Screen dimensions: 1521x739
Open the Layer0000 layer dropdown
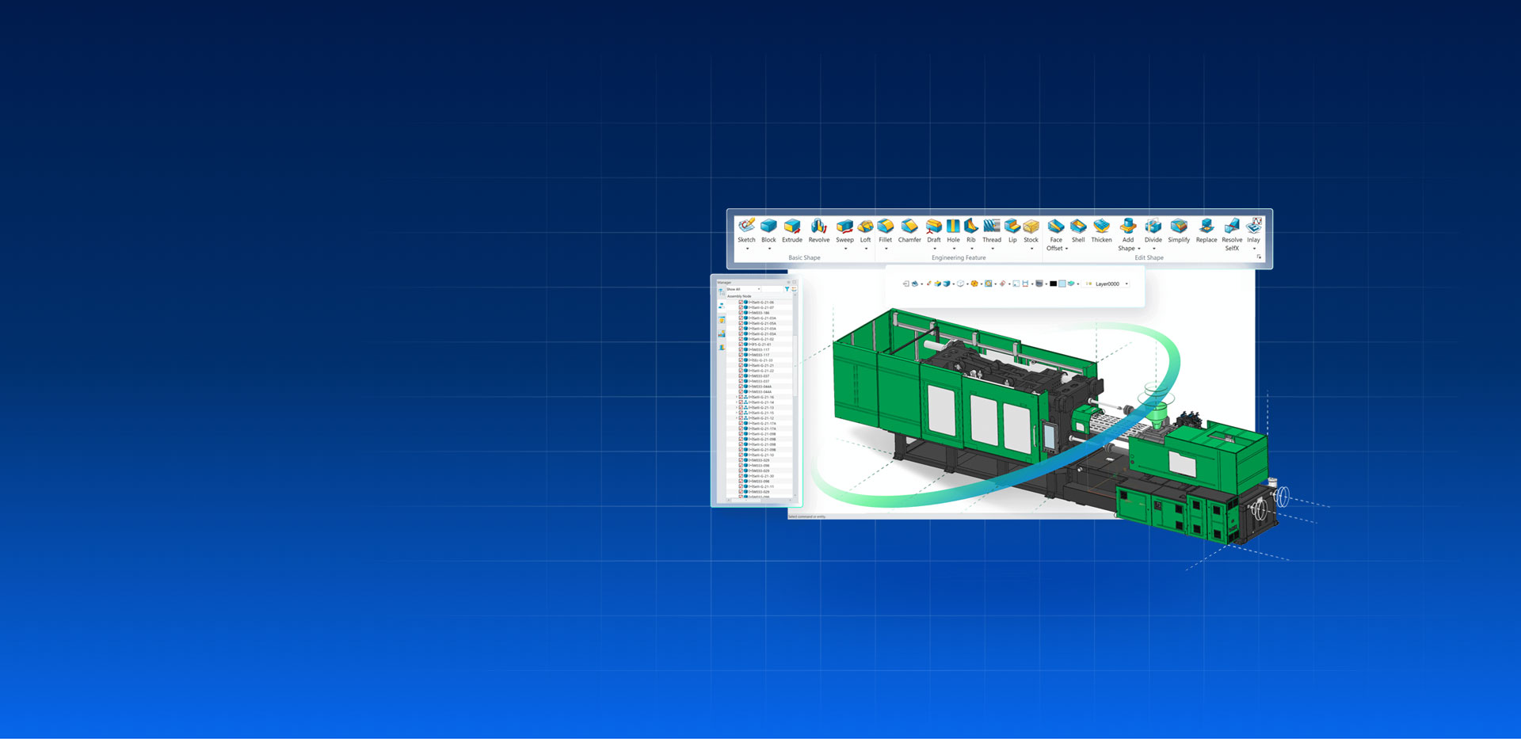click(x=1126, y=284)
